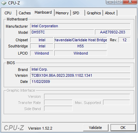
Task: Click the Graphic Interface group heading
Action: [21, 90]
